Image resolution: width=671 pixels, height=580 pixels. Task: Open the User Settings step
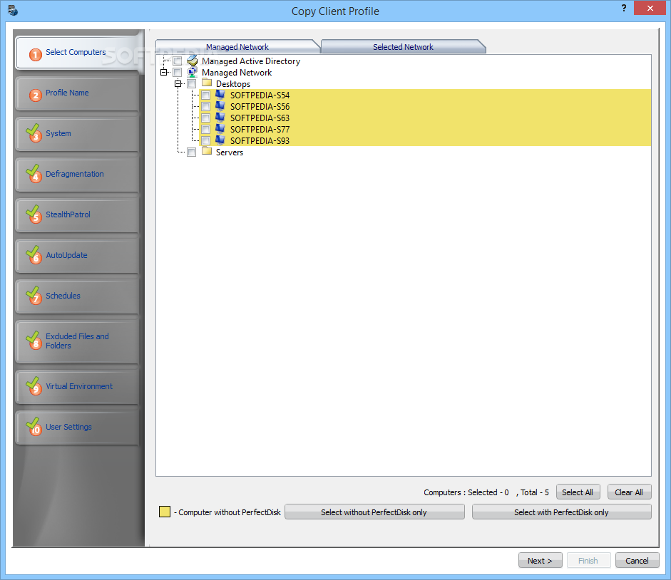(x=78, y=428)
